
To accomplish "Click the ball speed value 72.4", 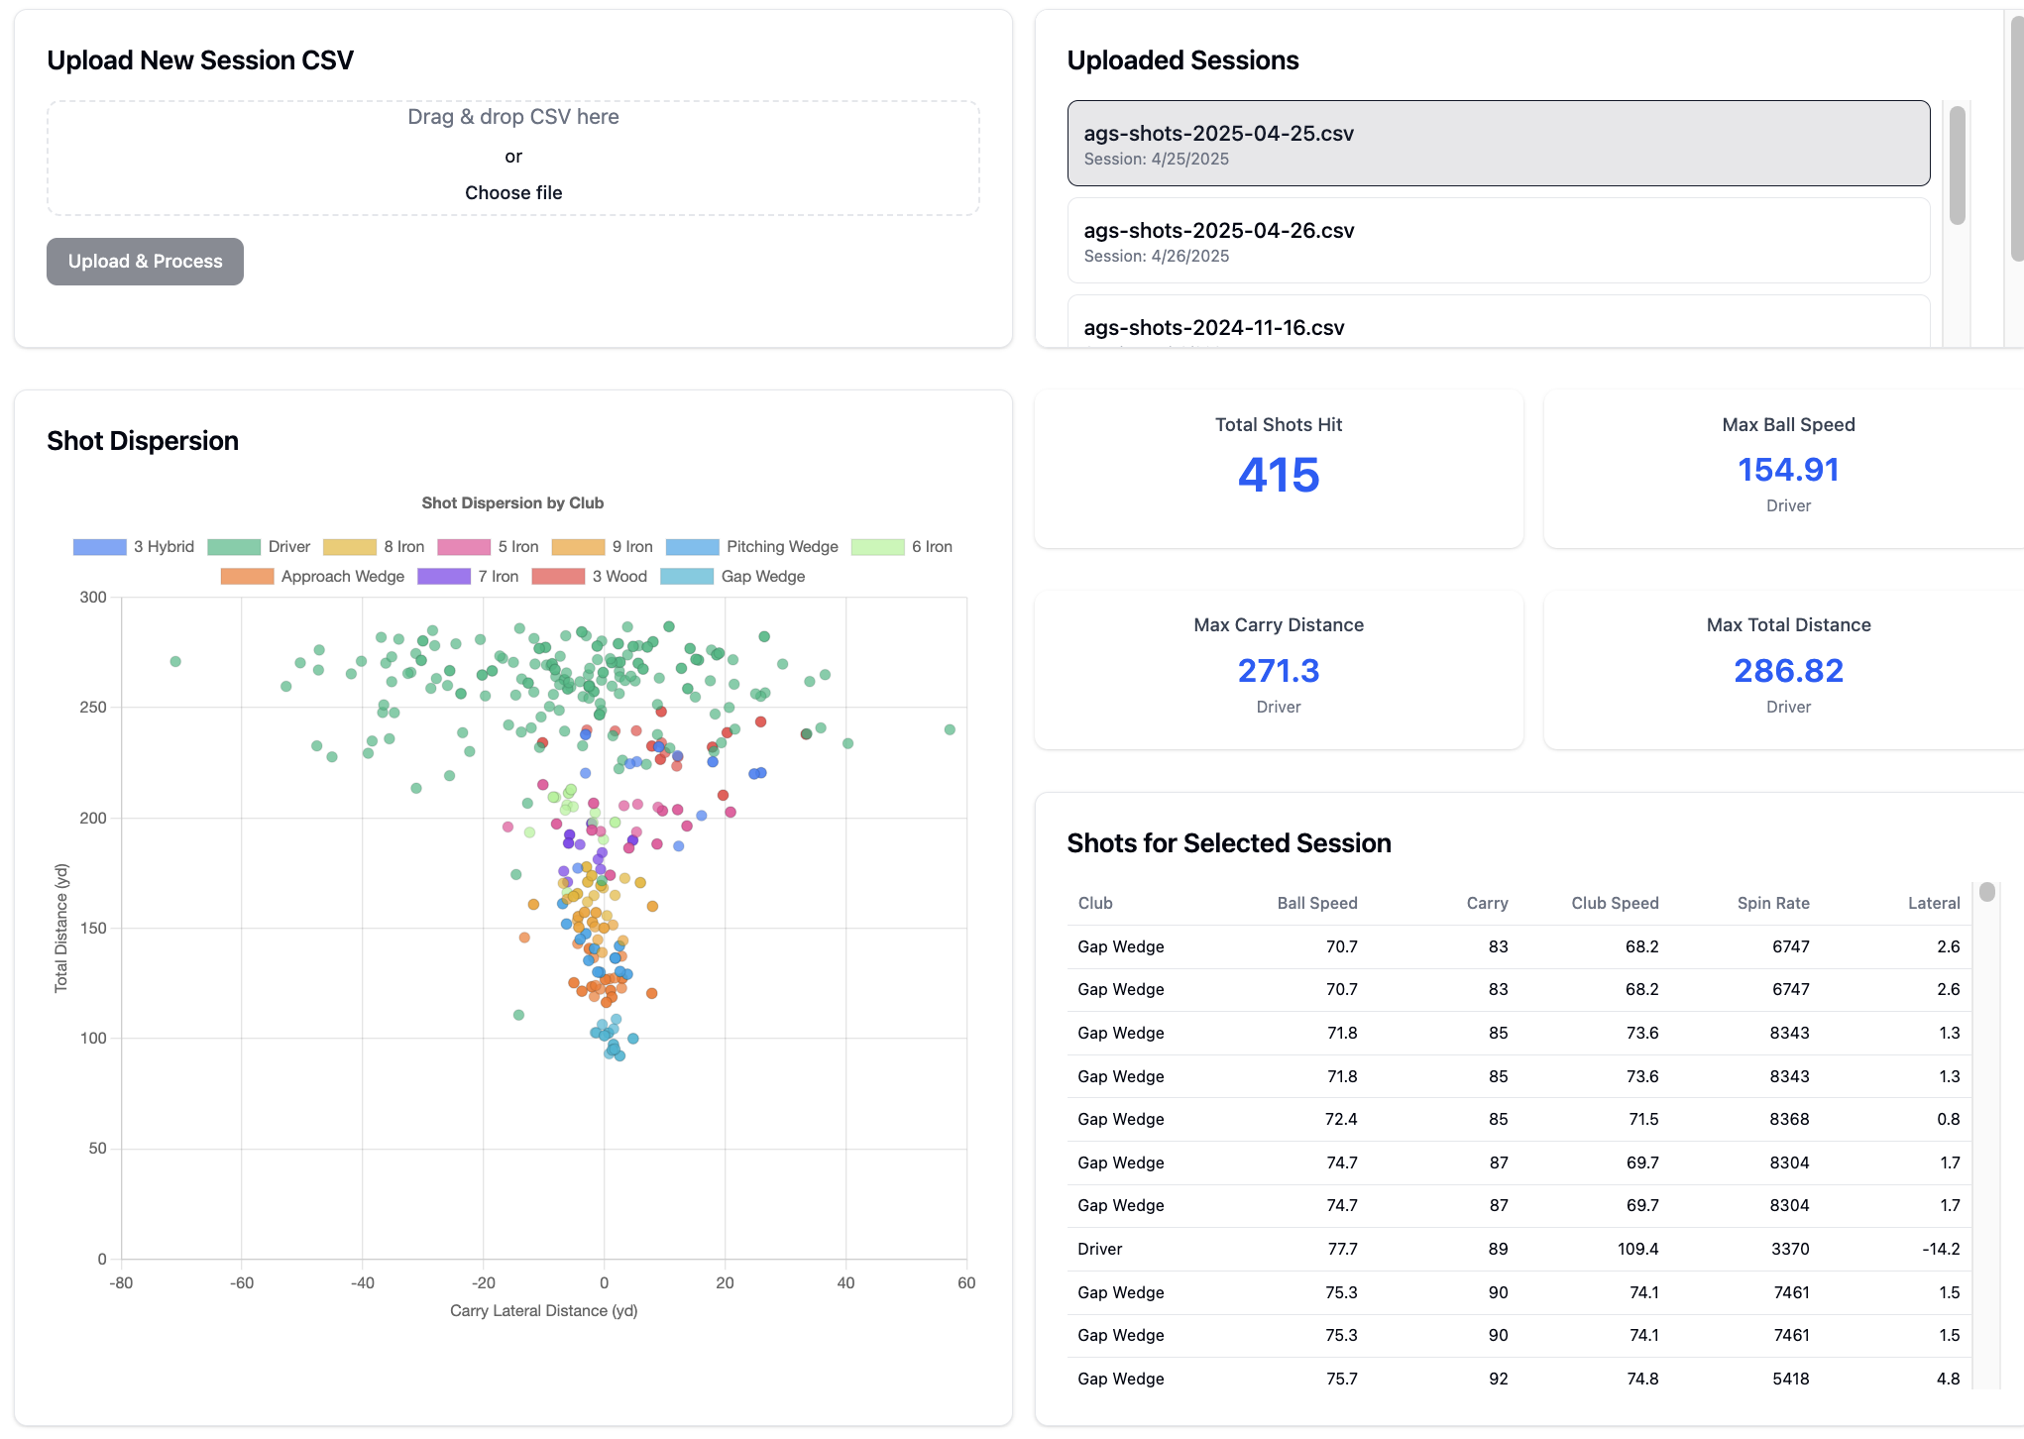I will pos(1341,1119).
